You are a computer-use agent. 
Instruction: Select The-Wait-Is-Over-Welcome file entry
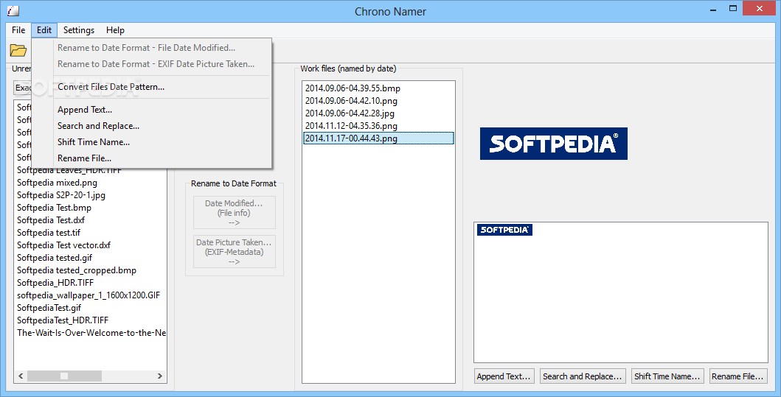91,332
